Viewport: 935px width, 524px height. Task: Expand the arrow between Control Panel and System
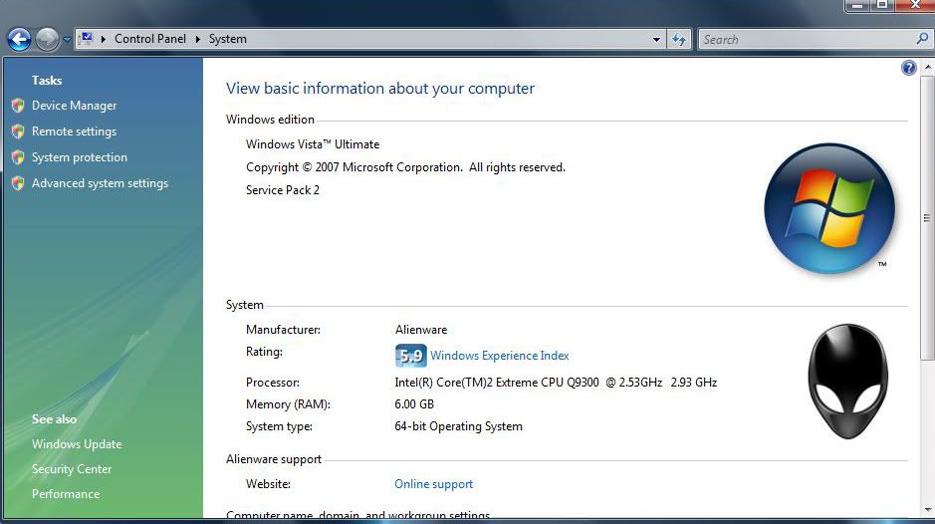(x=197, y=39)
